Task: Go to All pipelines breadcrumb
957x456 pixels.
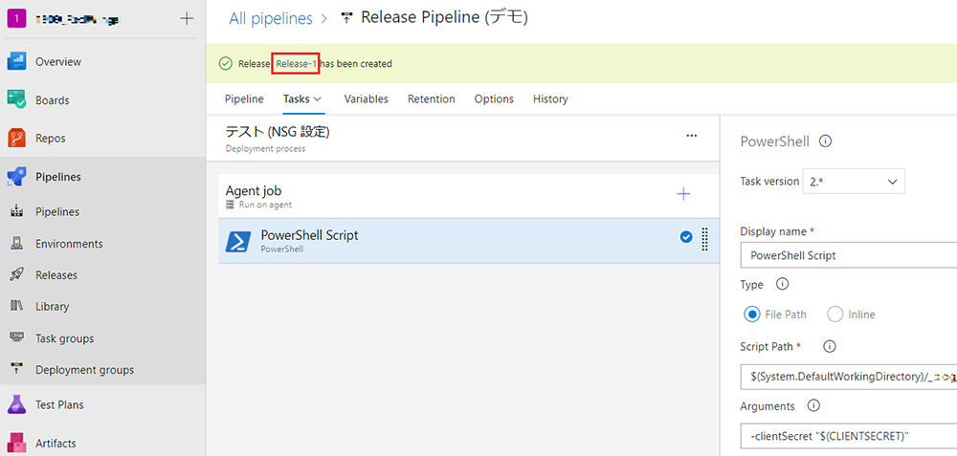Action: click(271, 19)
